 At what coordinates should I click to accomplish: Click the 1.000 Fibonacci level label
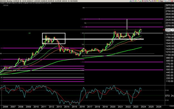[x=82, y=33]
